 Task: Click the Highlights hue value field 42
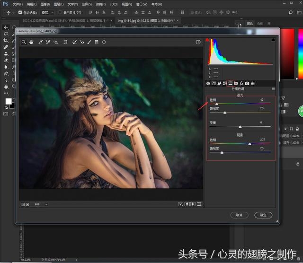262,100
